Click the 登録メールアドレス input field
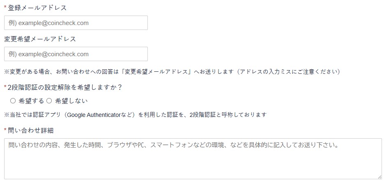The width and height of the screenshot is (384, 185). coord(76,23)
